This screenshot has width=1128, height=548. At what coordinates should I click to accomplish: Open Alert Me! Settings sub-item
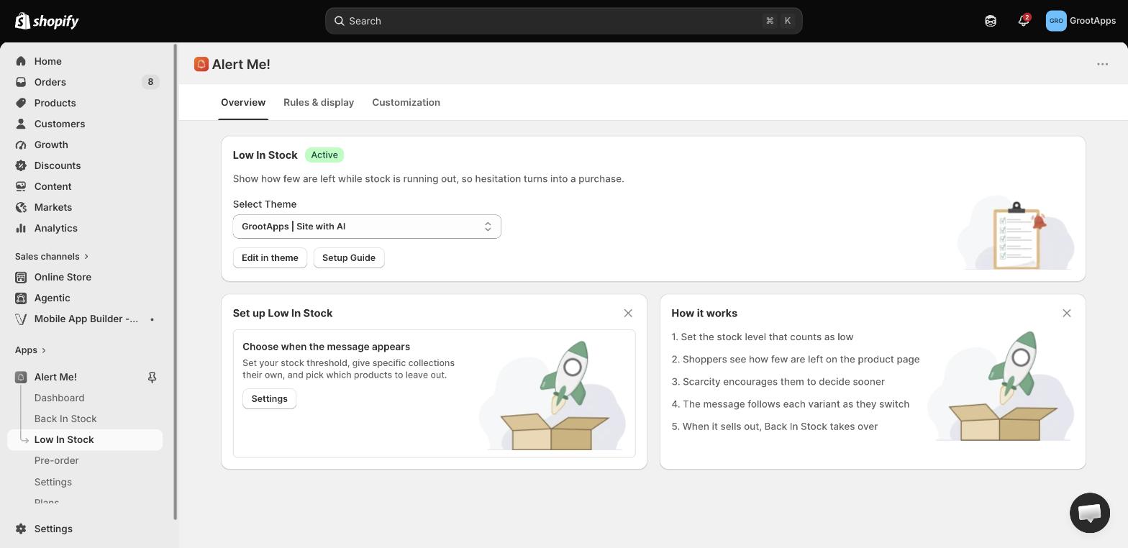click(53, 482)
